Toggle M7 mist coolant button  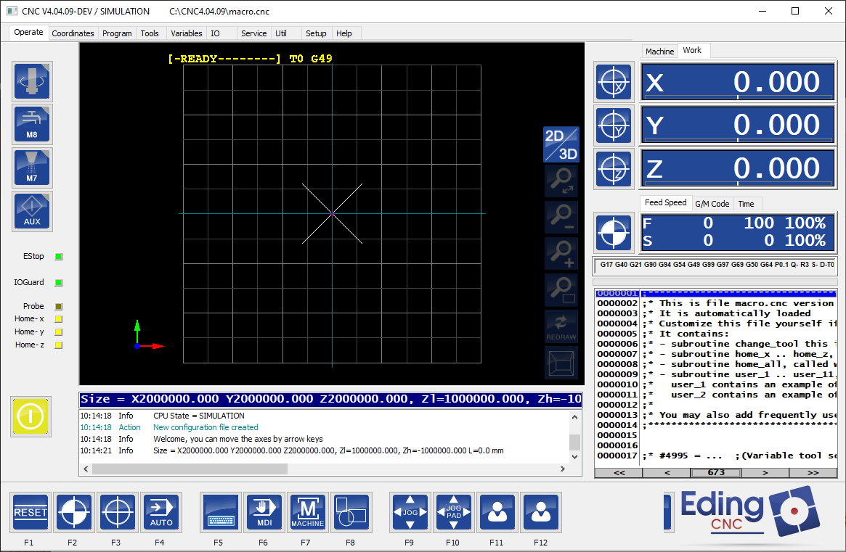(x=33, y=168)
